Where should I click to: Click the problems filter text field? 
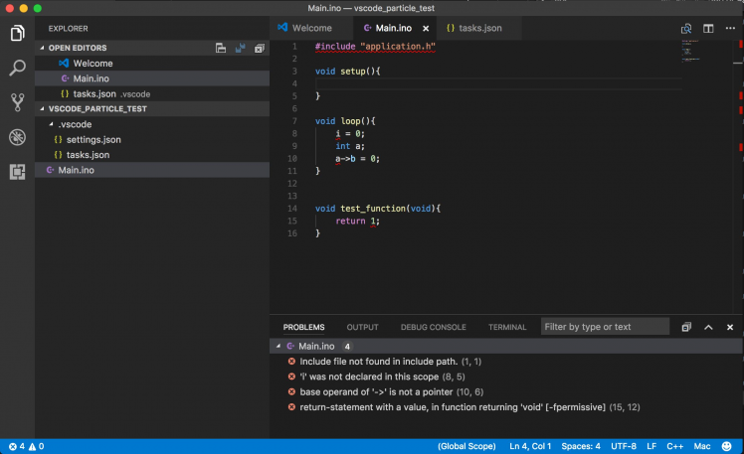[x=605, y=327]
